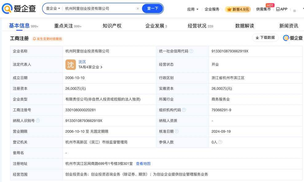Open the 新闻资讯 tab
The image size is (304, 182).
(289, 26)
